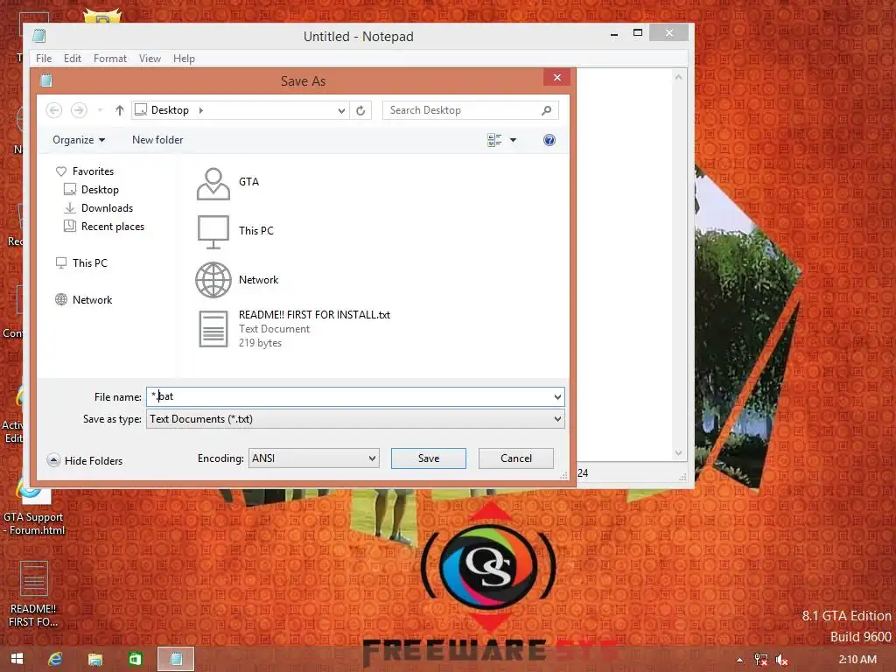Click the Notepad title bar icon
896x672 pixels.
pos(38,36)
